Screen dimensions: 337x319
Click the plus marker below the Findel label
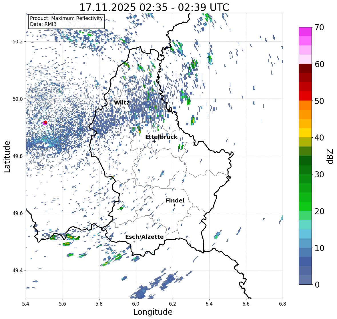[175, 205]
